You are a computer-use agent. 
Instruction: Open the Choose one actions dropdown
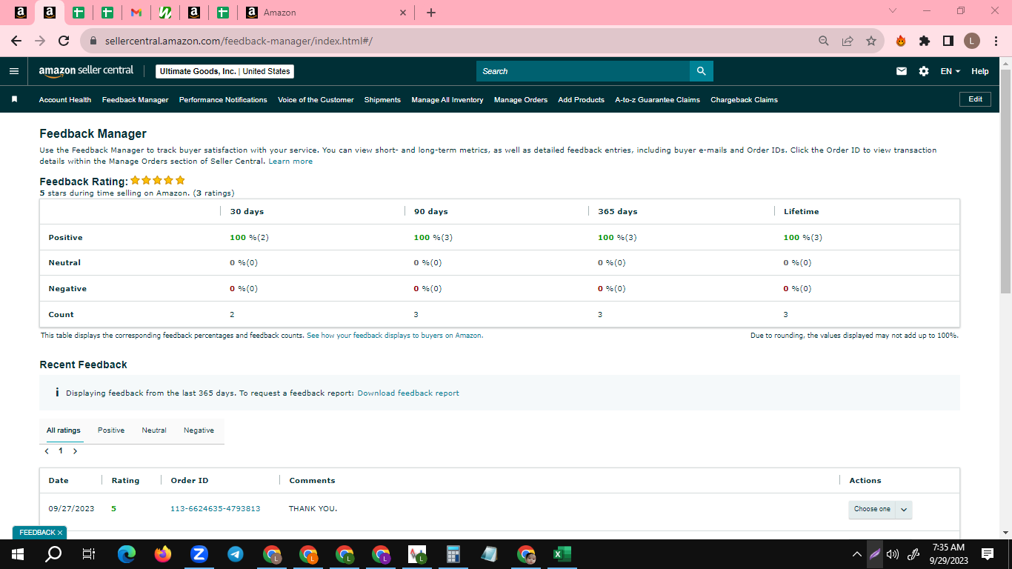(x=880, y=509)
